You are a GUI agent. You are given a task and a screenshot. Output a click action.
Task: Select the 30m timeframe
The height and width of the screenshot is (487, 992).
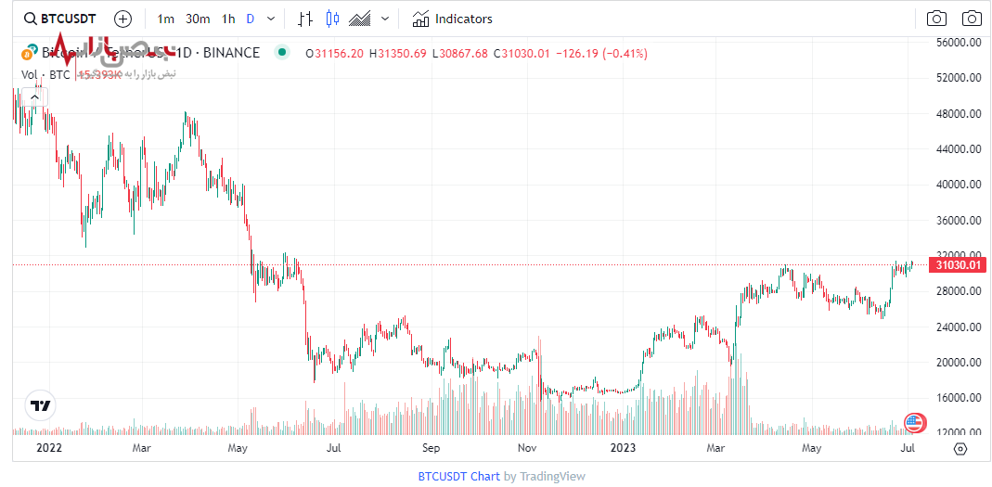tap(198, 19)
